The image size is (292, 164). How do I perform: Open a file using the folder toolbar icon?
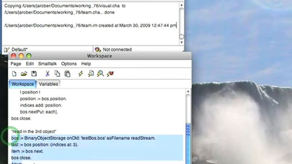(24, 74)
